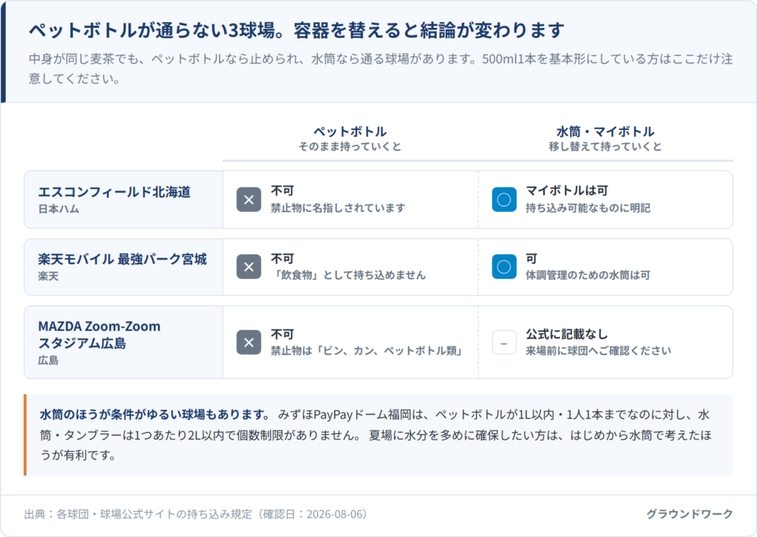Click the X icon in the MAZDA Zoom-Zoom row
The image size is (757, 537).
(248, 342)
